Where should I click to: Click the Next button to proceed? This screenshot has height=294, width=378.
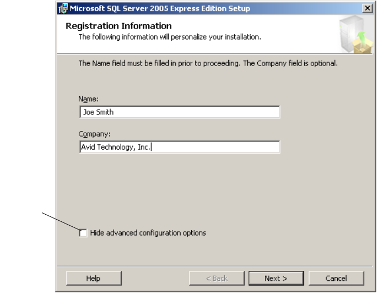coord(276,278)
